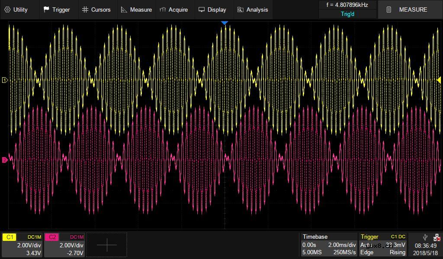Select channel 1 yellow ground level marker
443x259 pixels.
click(x=5, y=80)
